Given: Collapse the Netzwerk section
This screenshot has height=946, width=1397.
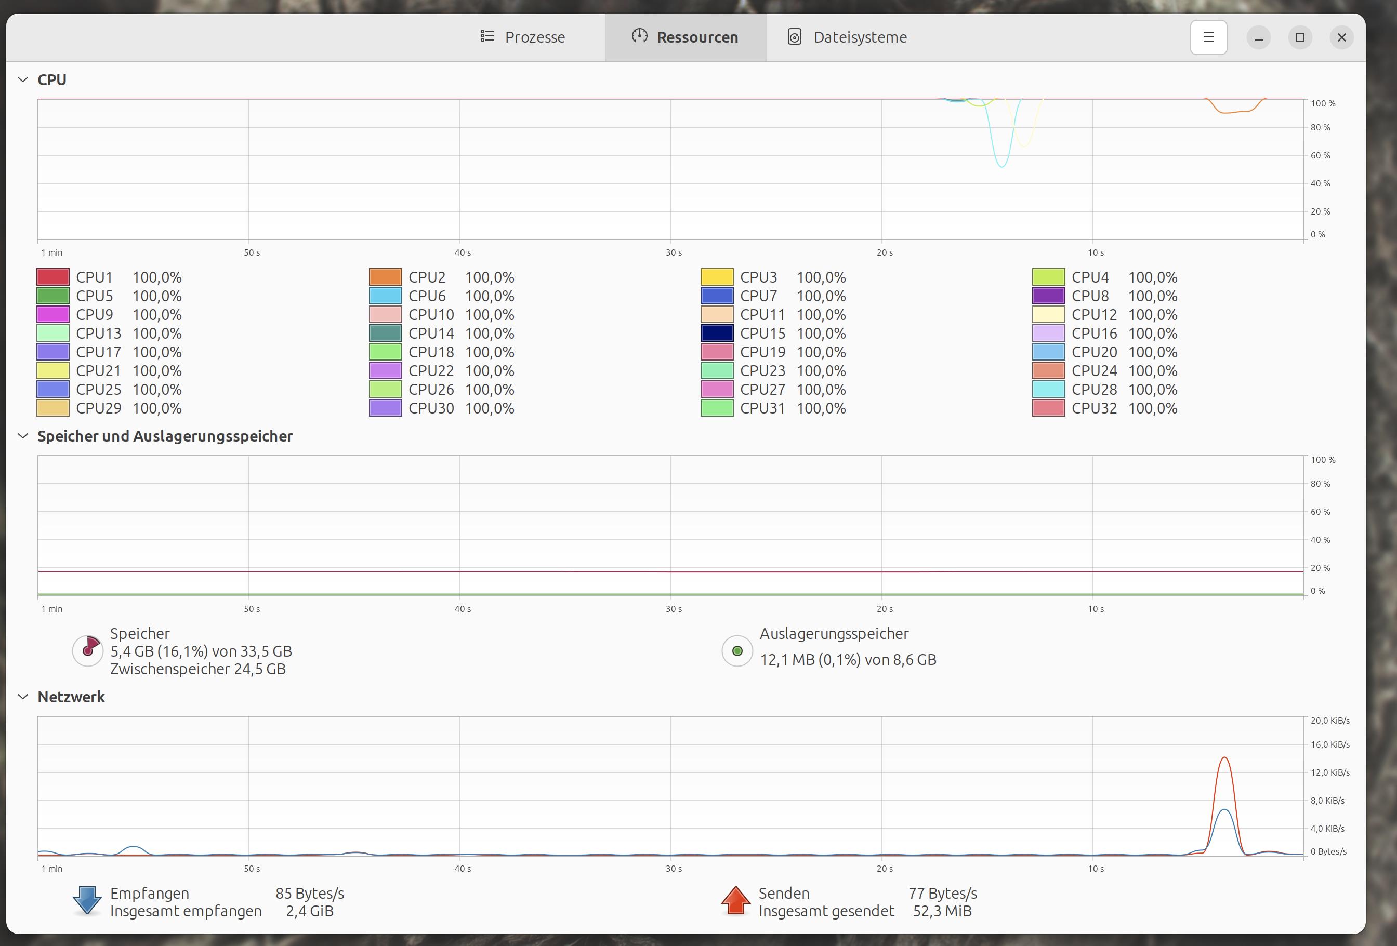Looking at the screenshot, I should point(23,697).
